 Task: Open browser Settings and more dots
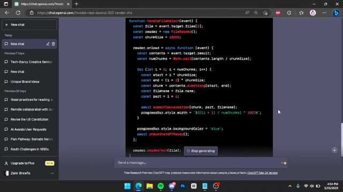click(x=324, y=13)
